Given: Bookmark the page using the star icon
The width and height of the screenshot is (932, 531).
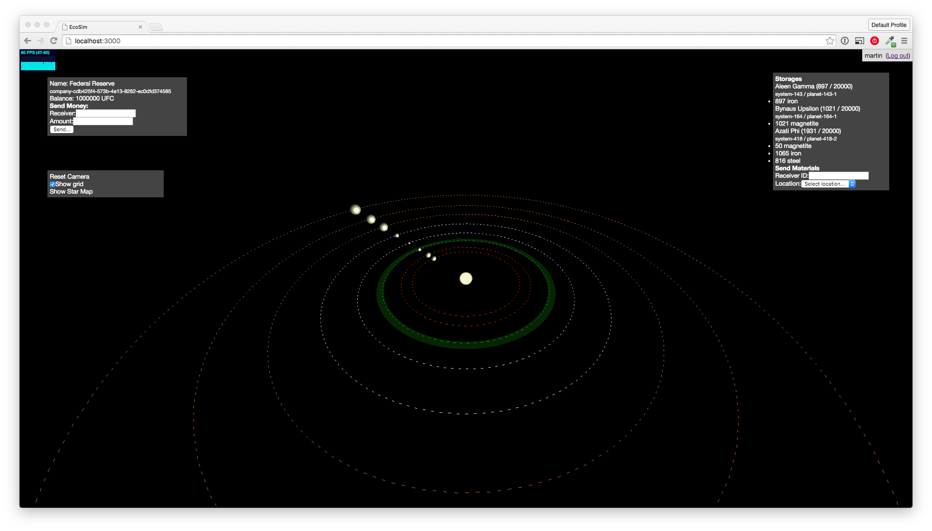Looking at the screenshot, I should (x=830, y=40).
